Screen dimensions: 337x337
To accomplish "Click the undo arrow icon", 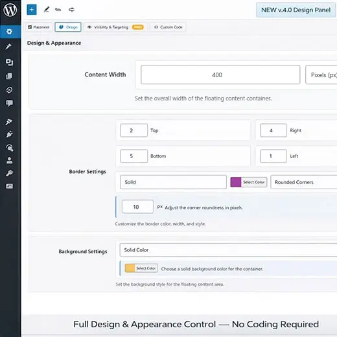I will [58, 10].
